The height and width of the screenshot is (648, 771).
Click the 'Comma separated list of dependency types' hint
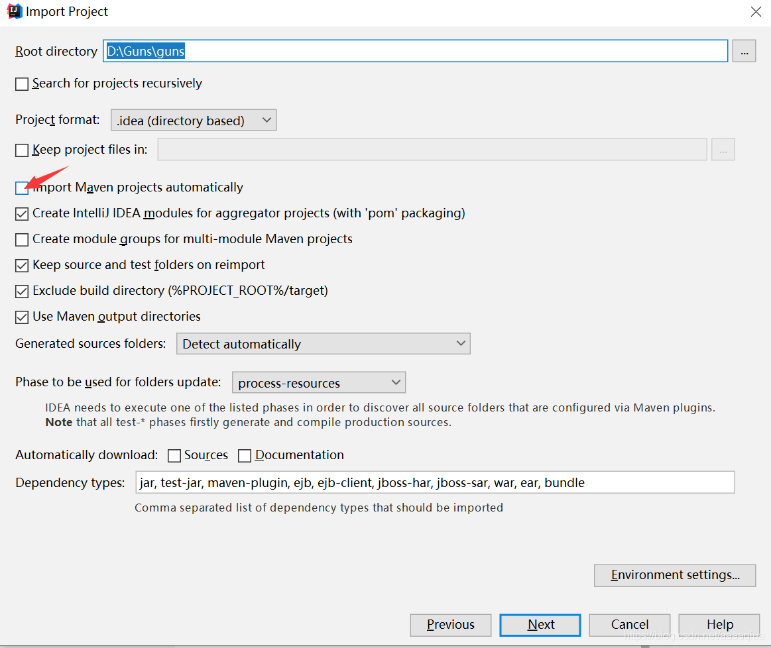click(319, 508)
